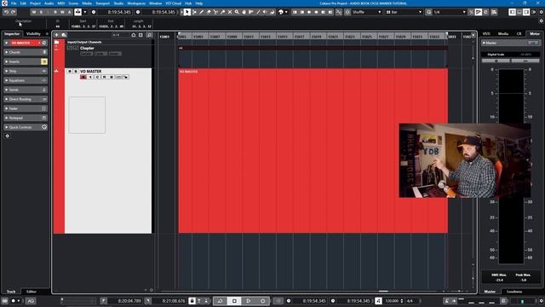Select the Zoom magnifier tool
Screen dimensions: 545x307
237,12
